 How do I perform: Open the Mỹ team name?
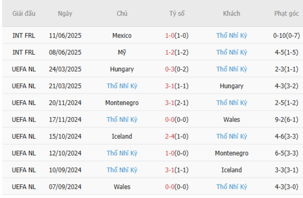(122, 52)
